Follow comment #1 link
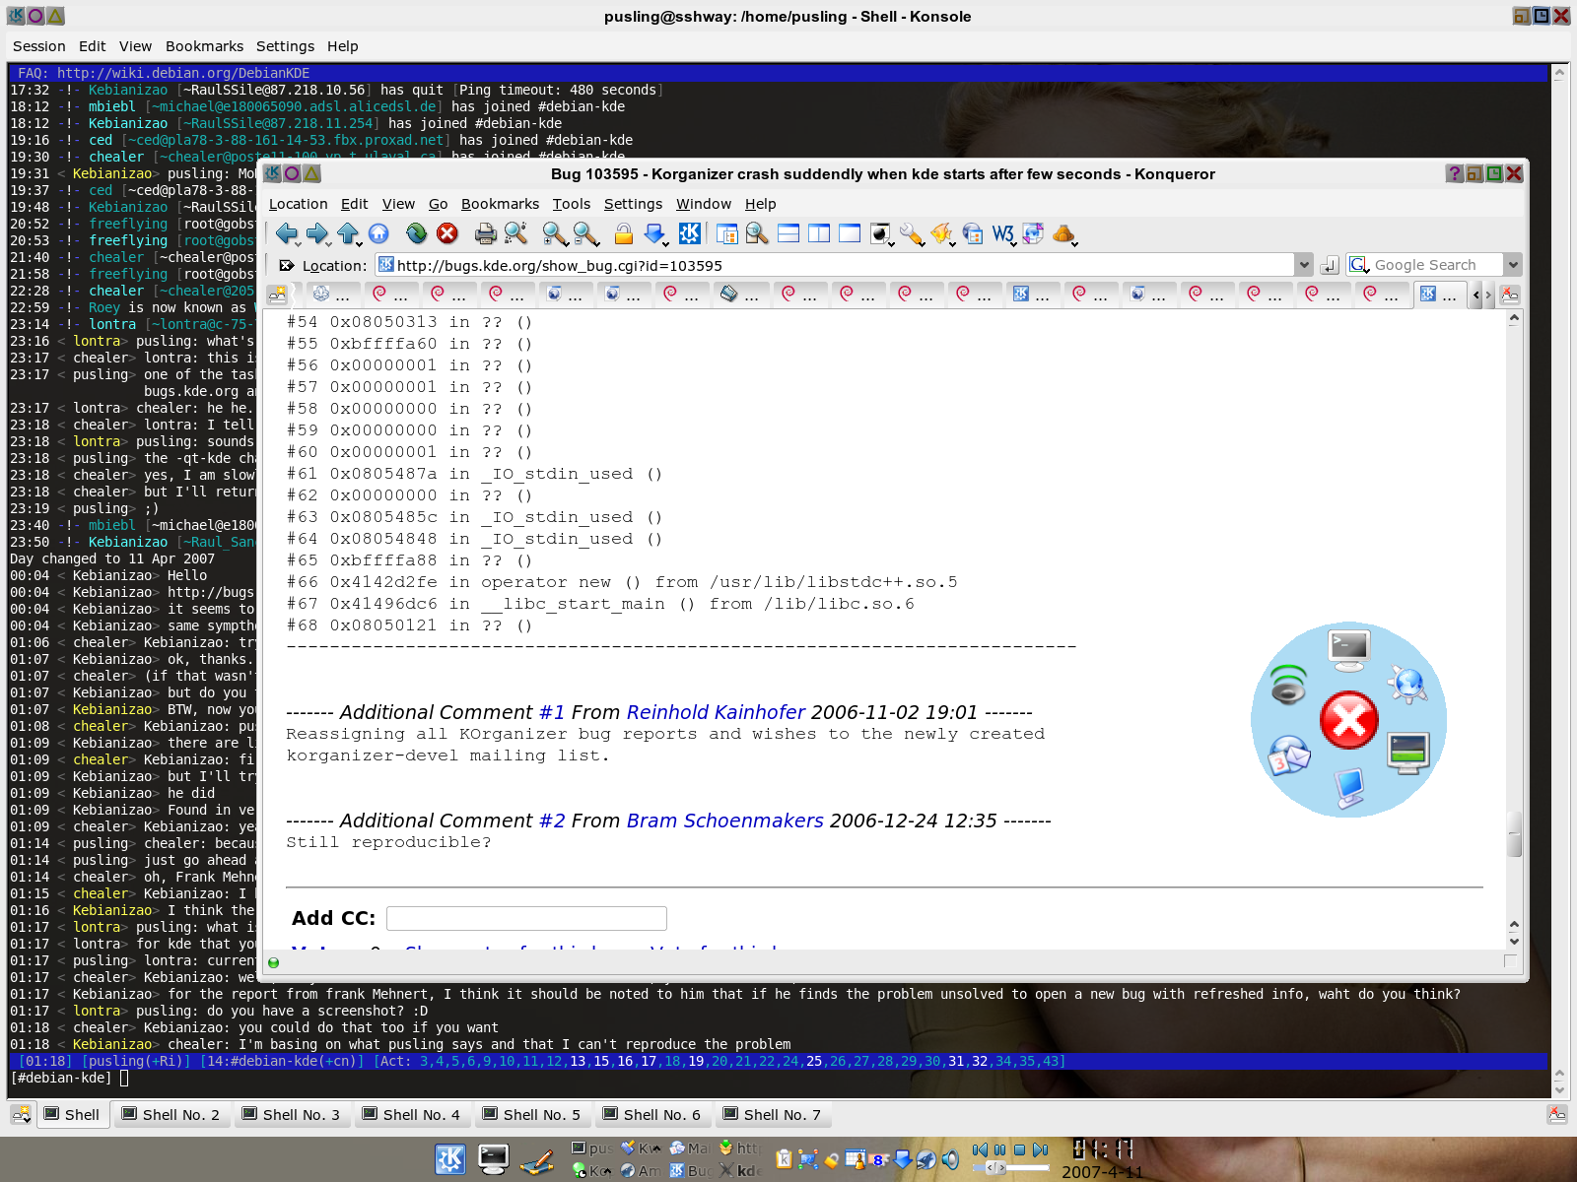1577x1182 pixels. [552, 712]
